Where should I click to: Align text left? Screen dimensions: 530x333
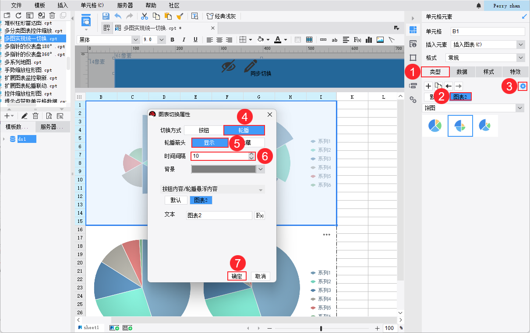[x=210, y=40]
